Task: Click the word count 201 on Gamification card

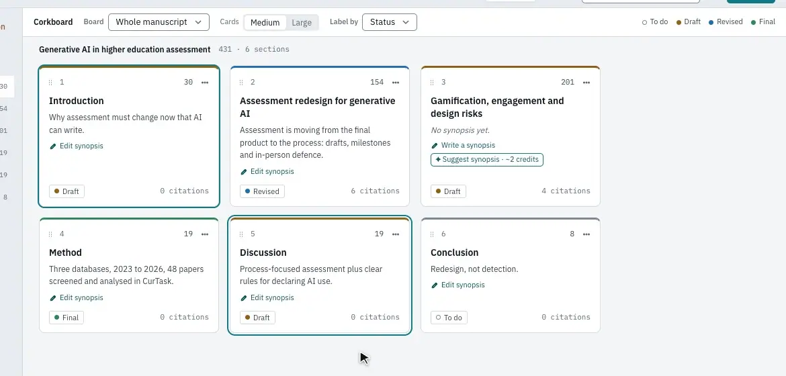Action: (x=568, y=82)
